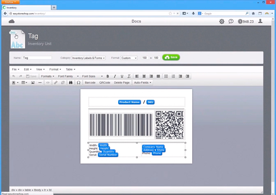The width and height of the screenshot is (276, 195).
Task: Toggle the numbered list button
Action: coord(173,76)
